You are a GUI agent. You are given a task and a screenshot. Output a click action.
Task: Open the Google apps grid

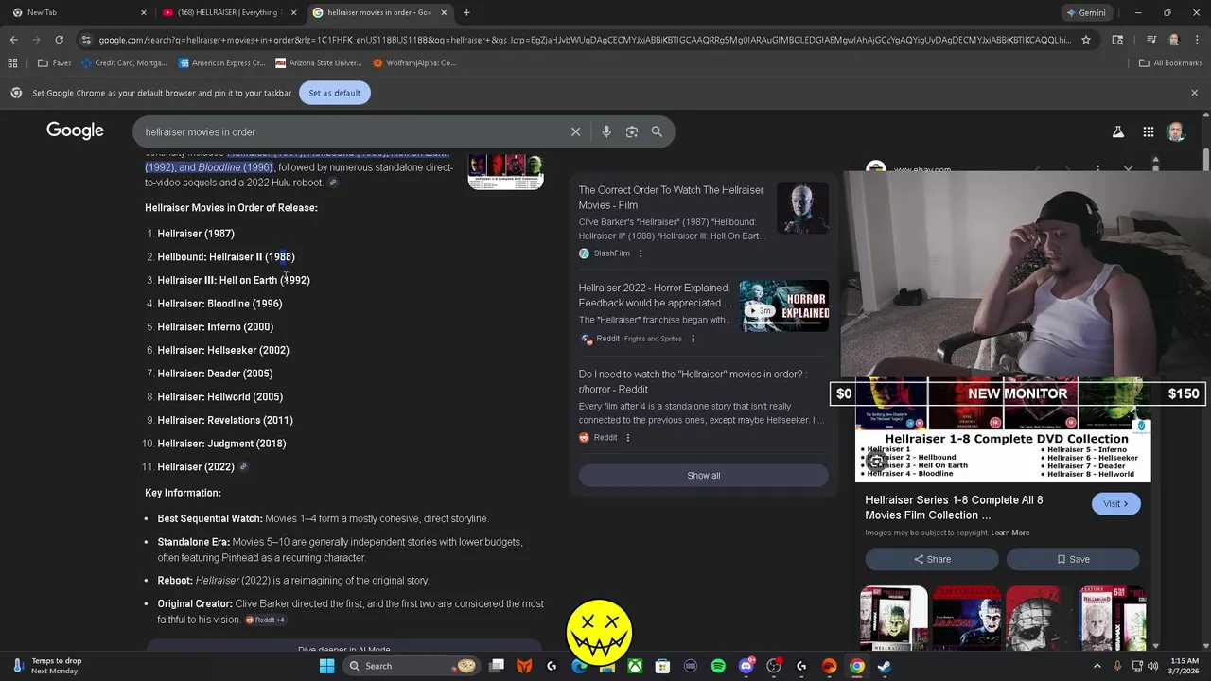click(x=1148, y=132)
